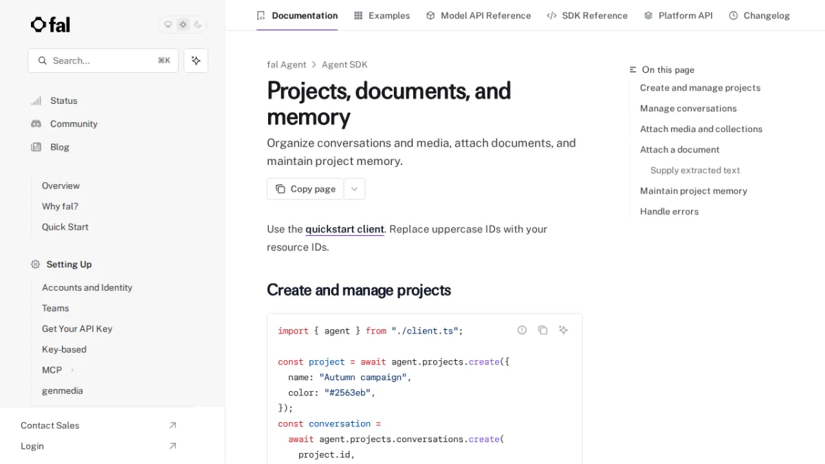Image resolution: width=825 pixels, height=464 pixels.
Task: Open Changelog tab
Action: [x=759, y=15]
